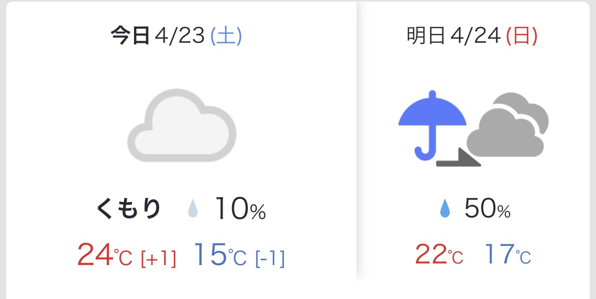This screenshot has width=596, height=299.
Task: Click the [-1] low temperature difference
Action: pos(270,259)
